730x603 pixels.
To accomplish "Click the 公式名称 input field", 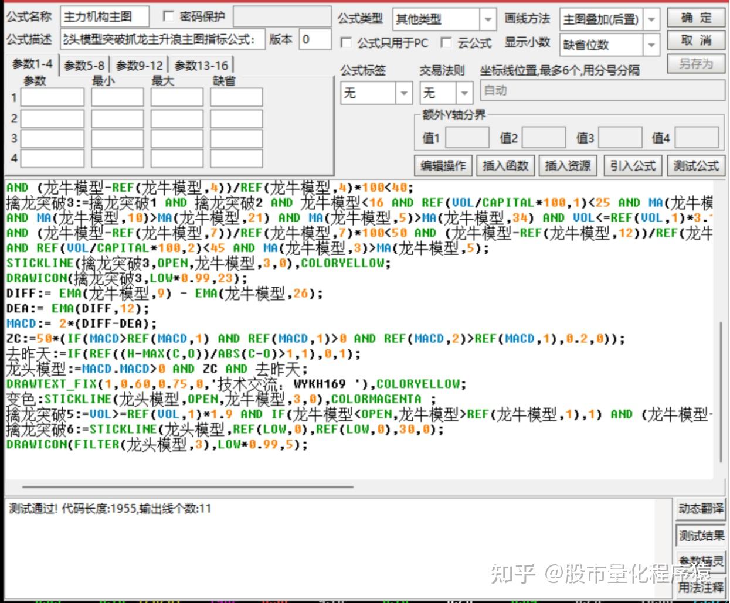I will coord(104,16).
